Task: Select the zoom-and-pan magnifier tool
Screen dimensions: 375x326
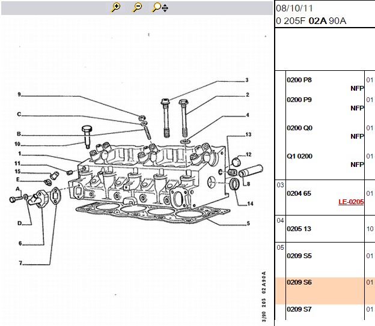Action: click(160, 7)
